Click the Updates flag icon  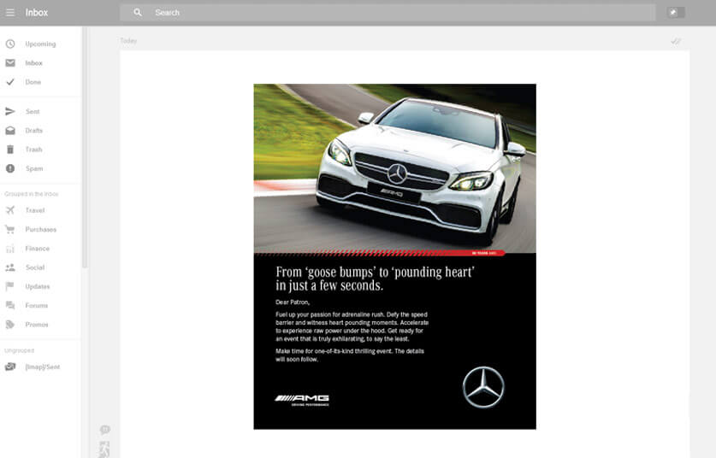tap(9, 286)
